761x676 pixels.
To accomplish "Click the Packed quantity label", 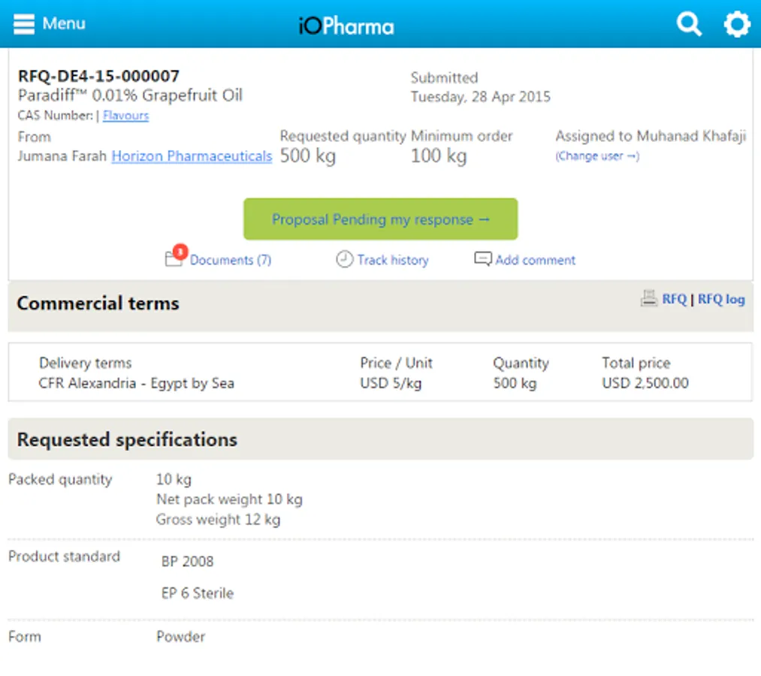I will 60,479.
